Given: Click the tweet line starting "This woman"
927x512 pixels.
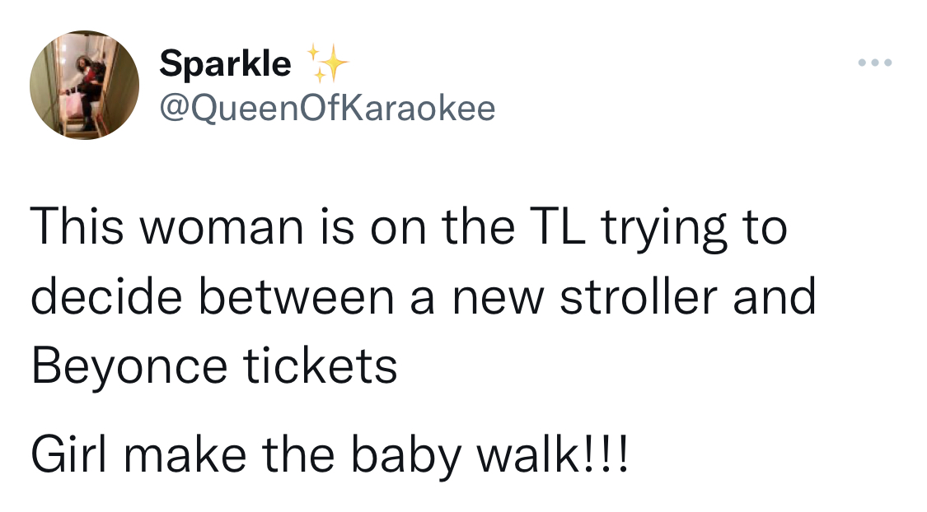Looking at the screenshot, I should coord(409,228).
